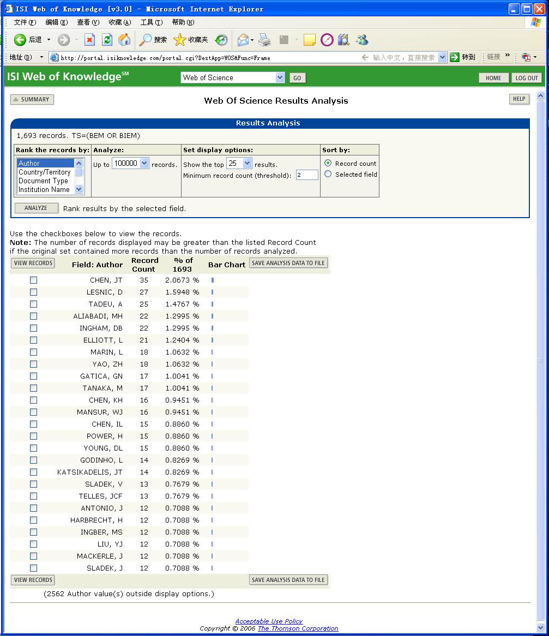
Task: Click the HELP button
Action: pos(519,99)
